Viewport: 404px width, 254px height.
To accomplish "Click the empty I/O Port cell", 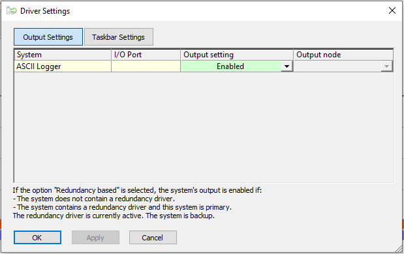I will pos(146,66).
